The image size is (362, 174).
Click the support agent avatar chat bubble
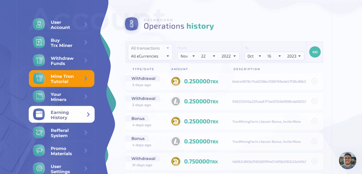tap(348, 160)
